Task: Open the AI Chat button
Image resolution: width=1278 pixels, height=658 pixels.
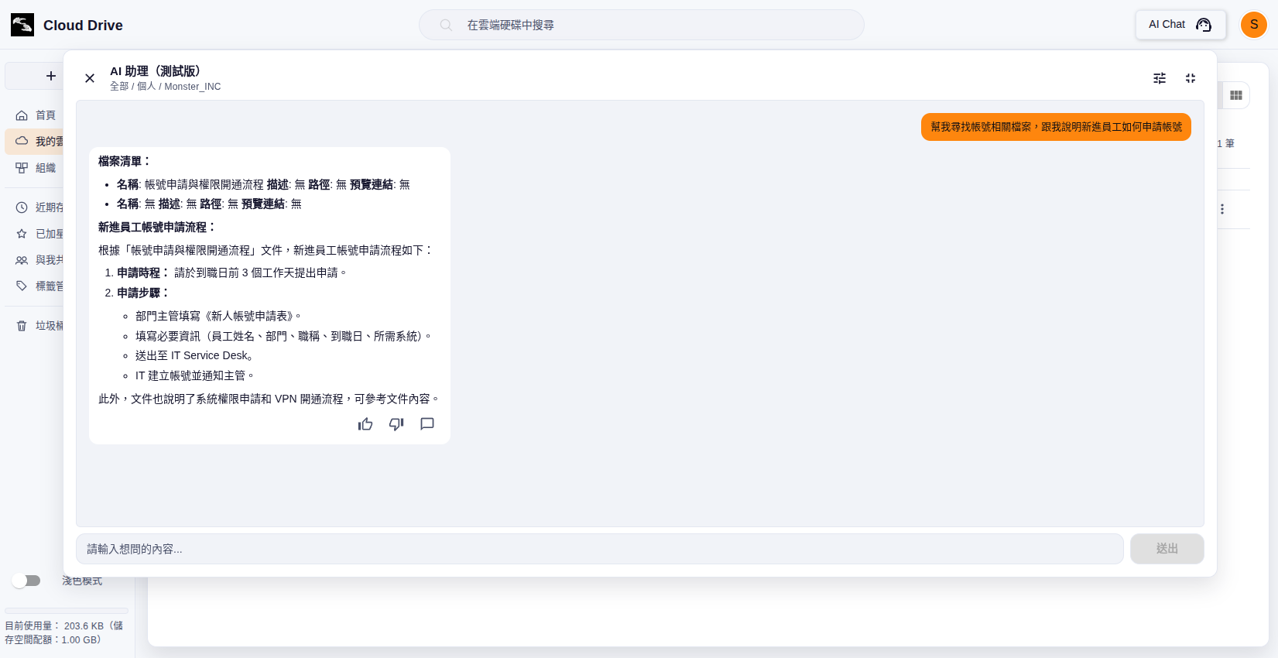Action: pos(1180,25)
